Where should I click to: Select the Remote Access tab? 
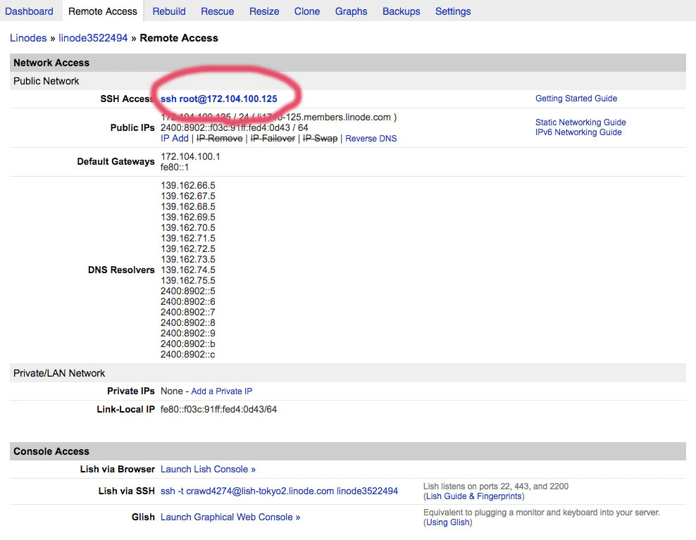coord(103,11)
